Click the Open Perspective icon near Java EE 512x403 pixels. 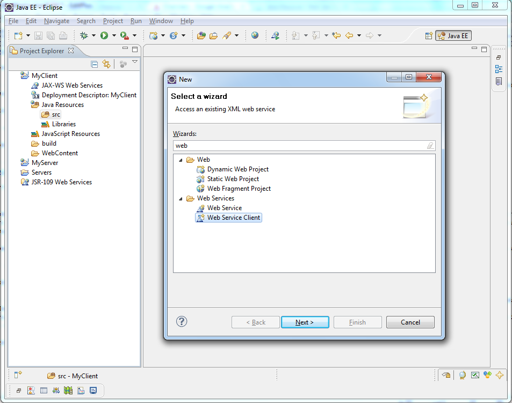429,35
